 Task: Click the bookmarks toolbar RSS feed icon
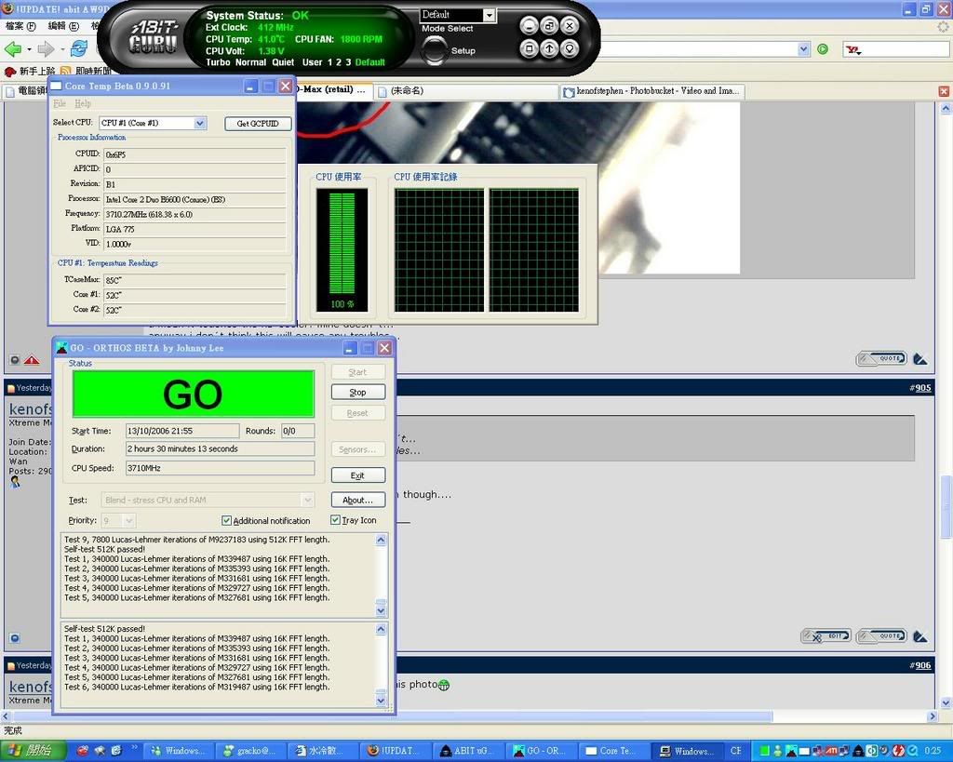[66, 71]
